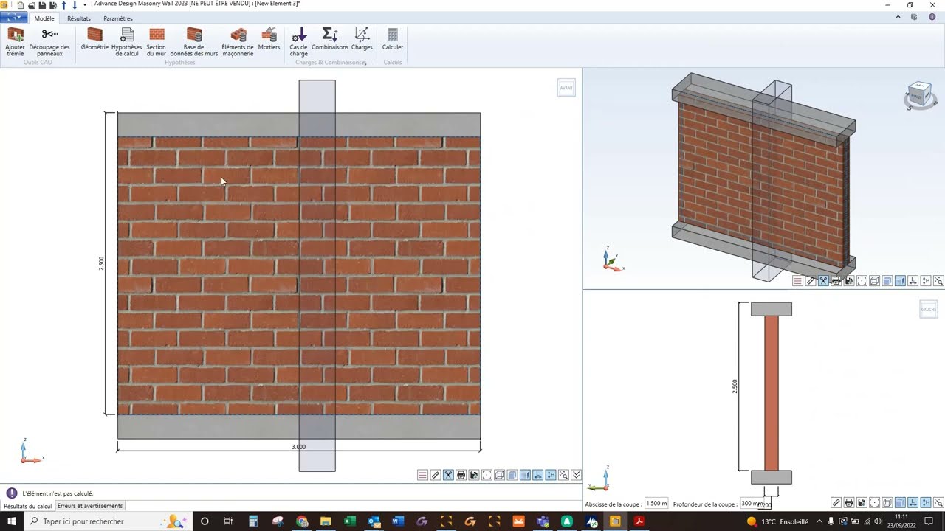Open Cas de charge dialog
The width and height of the screenshot is (945, 531).
click(298, 42)
